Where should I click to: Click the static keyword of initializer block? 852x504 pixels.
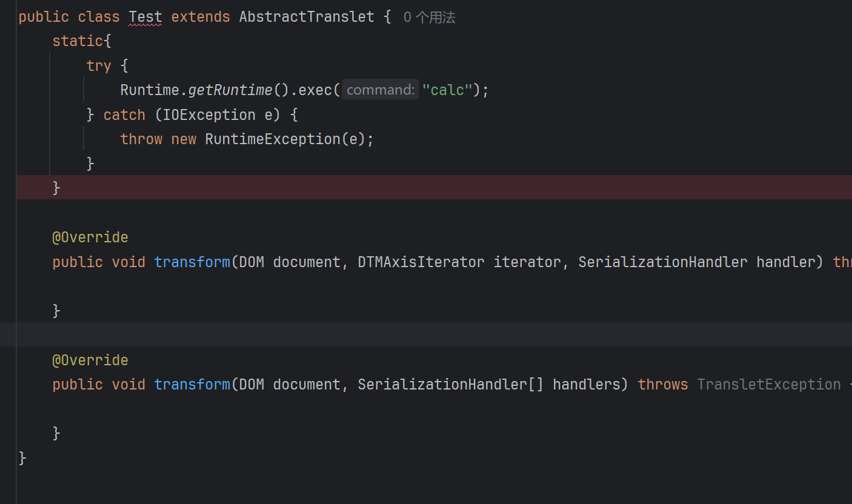[x=78, y=41]
